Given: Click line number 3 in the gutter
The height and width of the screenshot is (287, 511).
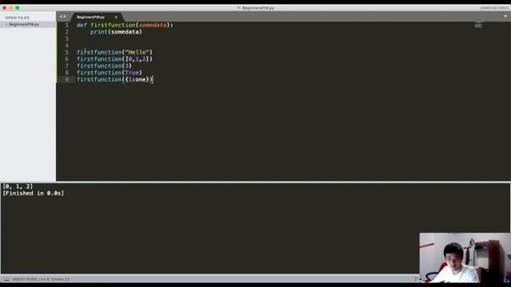Looking at the screenshot, I should pyautogui.click(x=67, y=39).
